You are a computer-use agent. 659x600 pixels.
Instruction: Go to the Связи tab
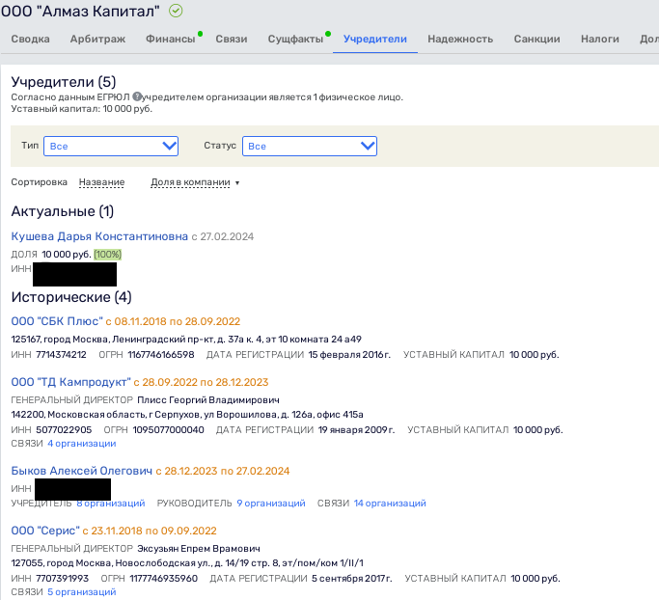pos(232,40)
